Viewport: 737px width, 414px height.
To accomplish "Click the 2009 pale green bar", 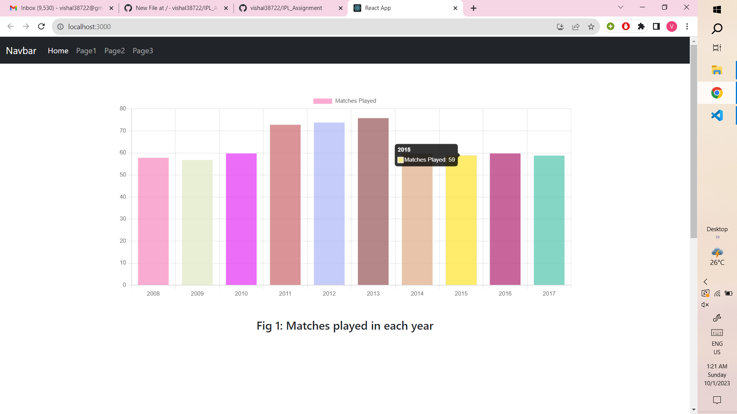I will [197, 222].
